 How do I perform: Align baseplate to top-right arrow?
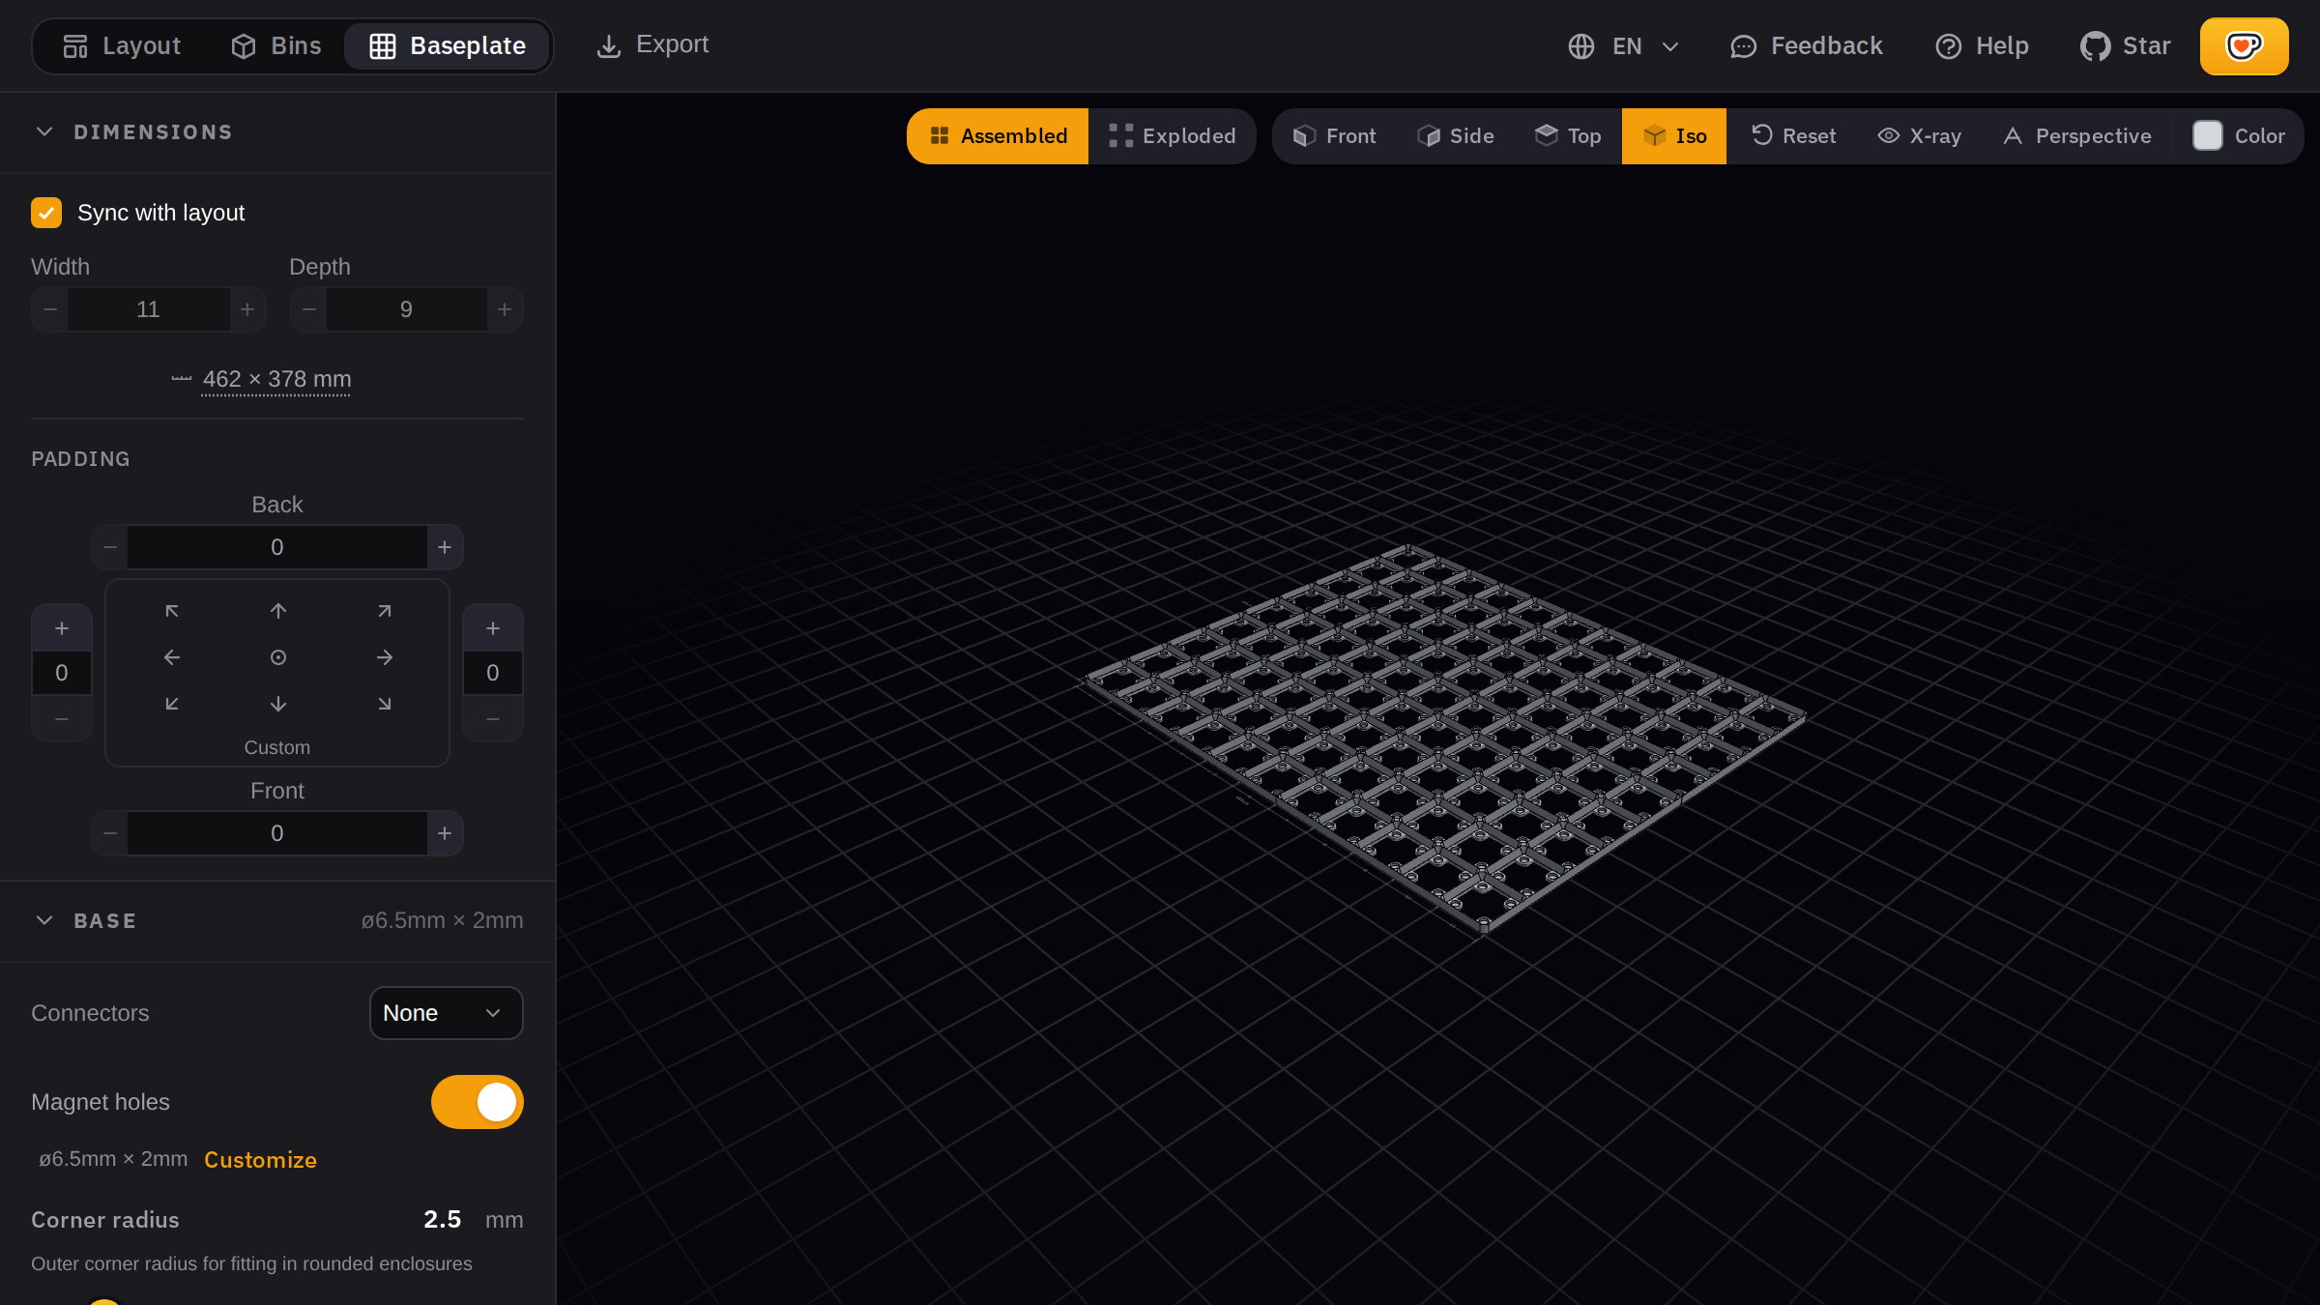(385, 611)
